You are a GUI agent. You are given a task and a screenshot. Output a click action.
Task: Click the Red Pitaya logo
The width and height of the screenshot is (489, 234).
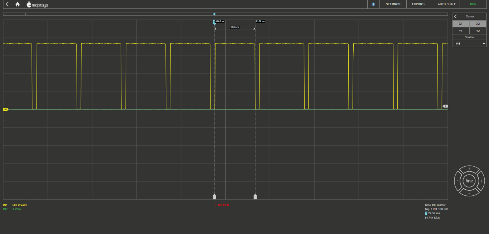tap(37, 4)
